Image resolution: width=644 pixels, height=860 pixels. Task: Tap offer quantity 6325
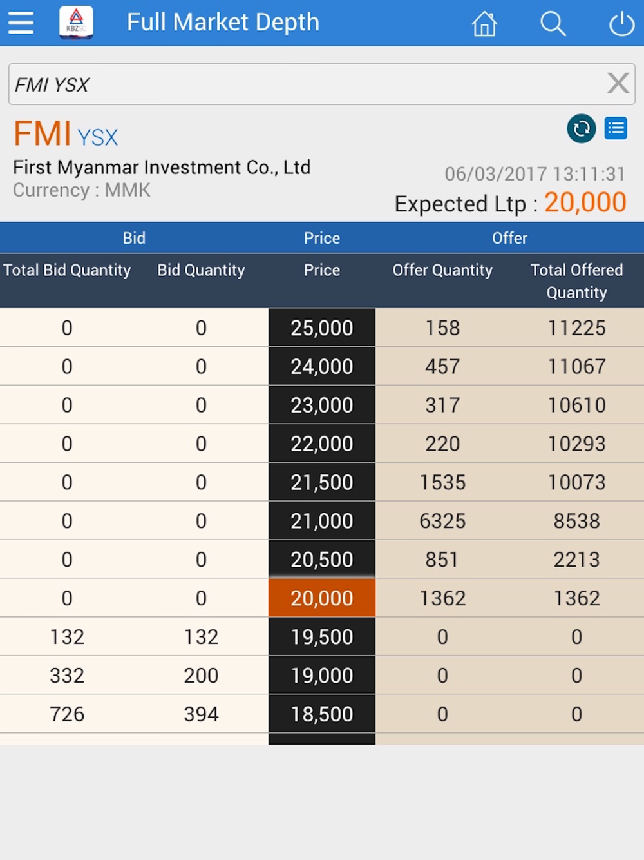click(442, 521)
